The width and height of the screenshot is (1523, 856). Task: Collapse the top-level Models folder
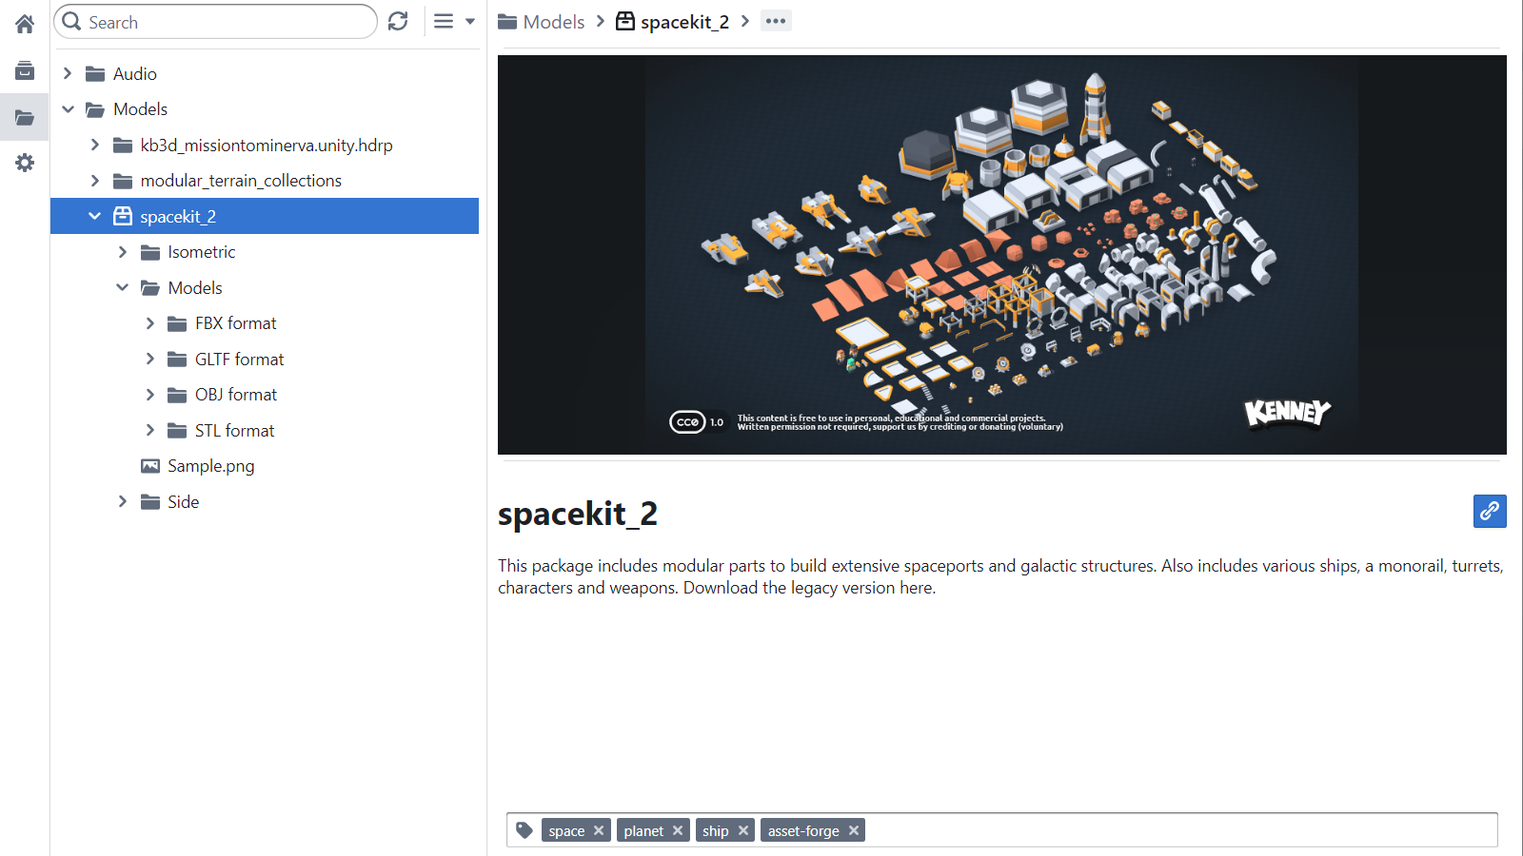click(68, 109)
